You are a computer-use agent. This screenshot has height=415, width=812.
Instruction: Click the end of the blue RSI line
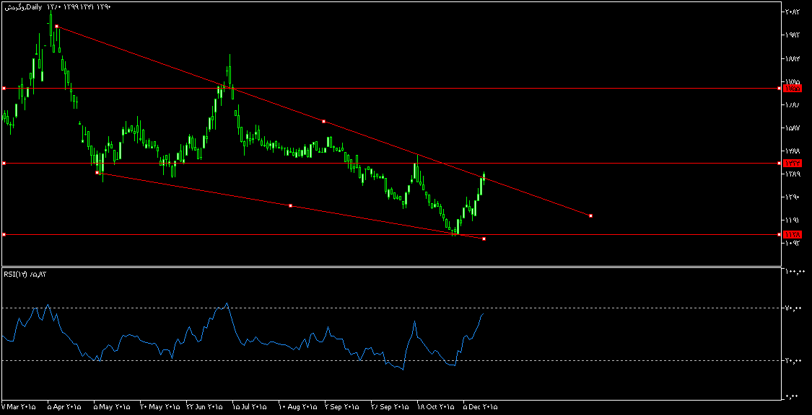(483, 313)
